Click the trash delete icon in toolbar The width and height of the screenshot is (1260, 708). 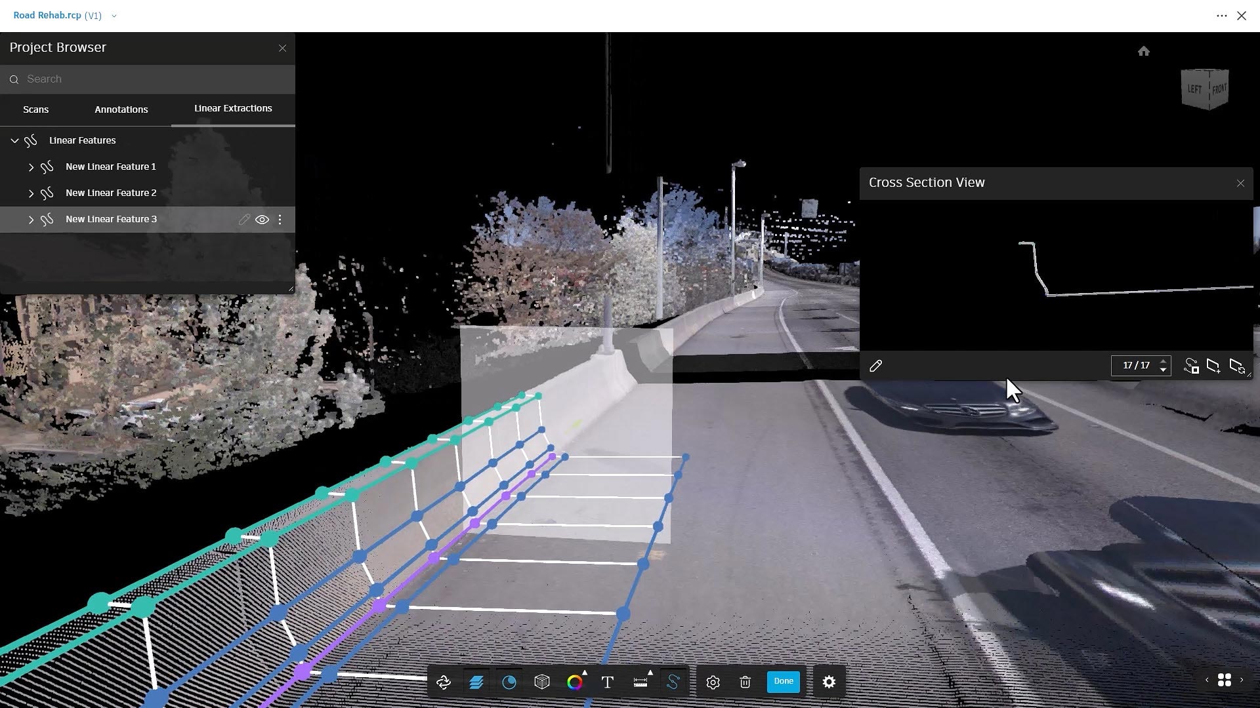pos(745,682)
